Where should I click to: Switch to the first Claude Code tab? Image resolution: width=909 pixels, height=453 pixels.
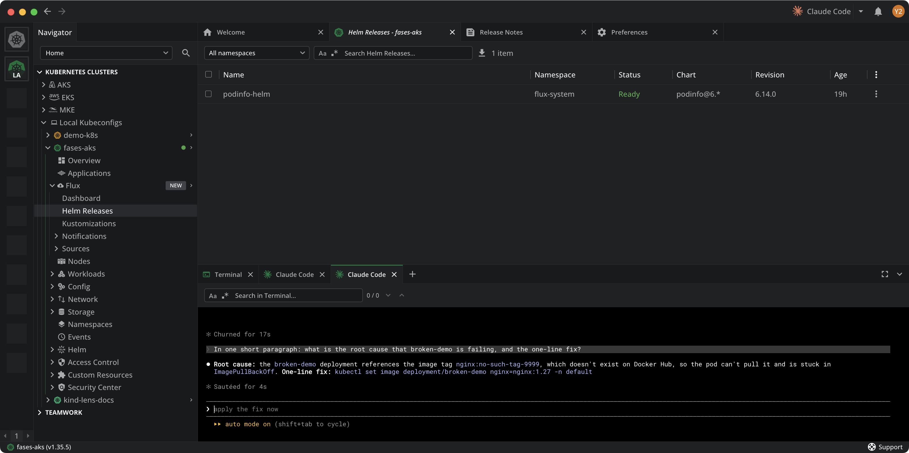[x=294, y=274]
